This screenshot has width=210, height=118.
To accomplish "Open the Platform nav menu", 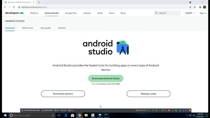I will [34, 13].
